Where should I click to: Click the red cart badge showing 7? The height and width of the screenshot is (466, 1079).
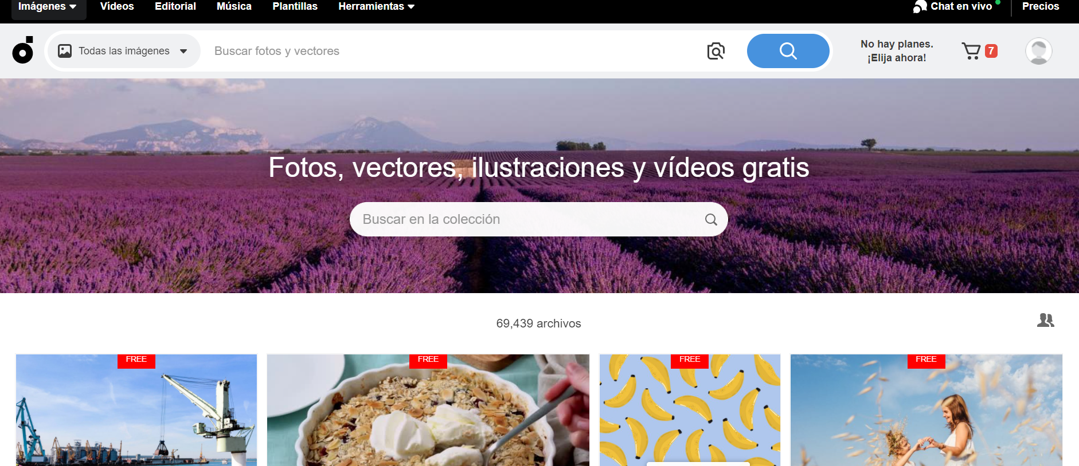tap(991, 51)
